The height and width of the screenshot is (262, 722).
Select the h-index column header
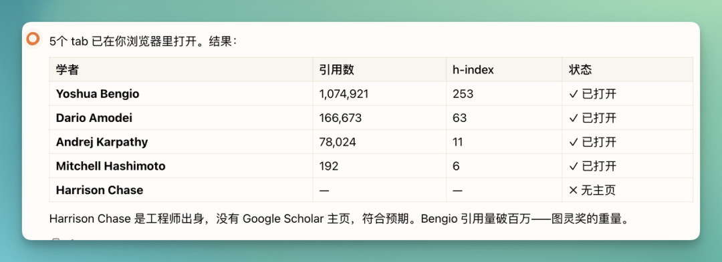pos(473,70)
